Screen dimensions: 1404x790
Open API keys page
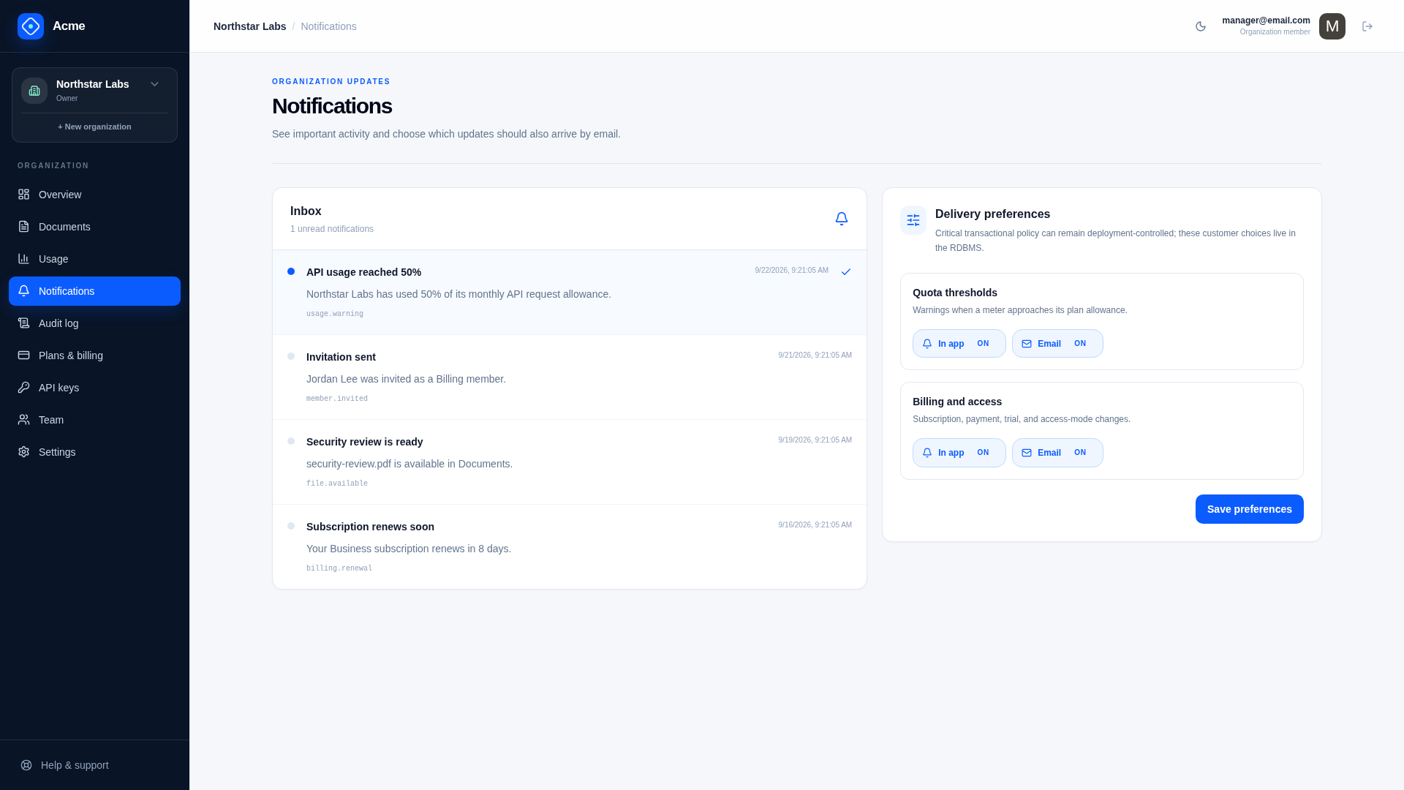[x=94, y=388]
